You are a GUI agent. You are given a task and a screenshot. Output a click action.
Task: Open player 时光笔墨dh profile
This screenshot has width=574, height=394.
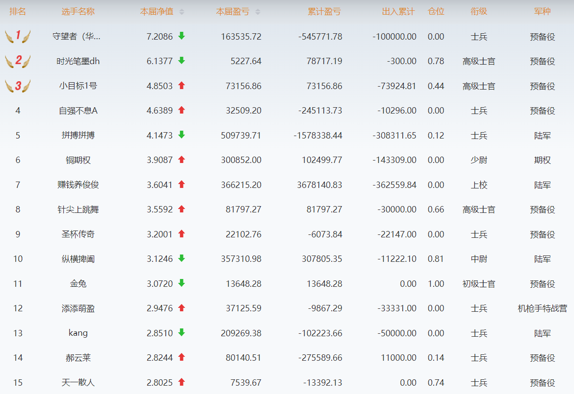click(x=78, y=61)
